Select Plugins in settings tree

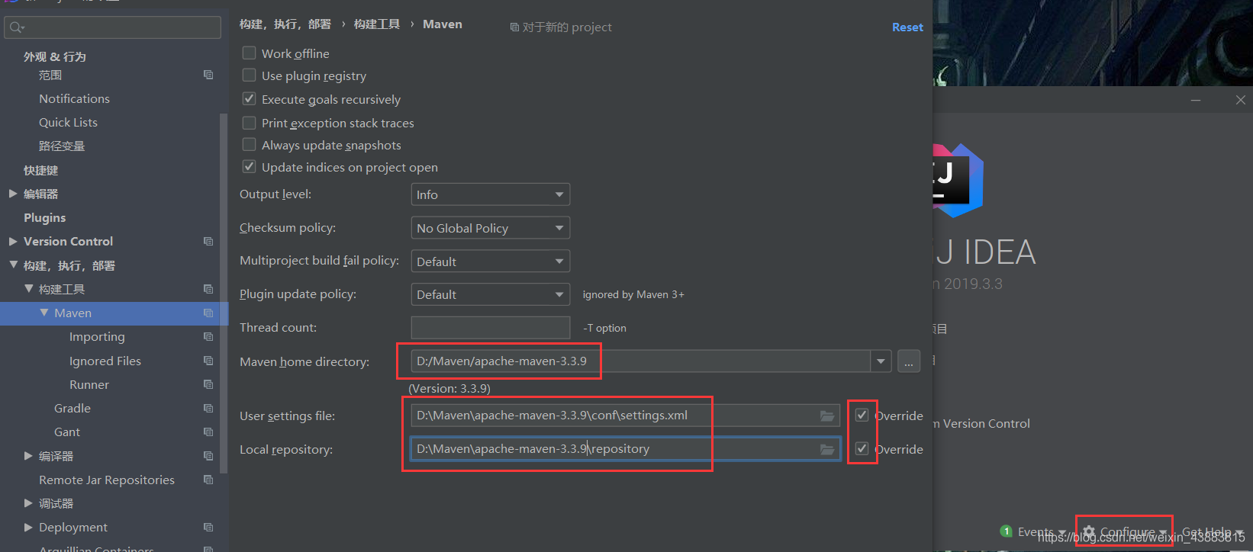[44, 217]
